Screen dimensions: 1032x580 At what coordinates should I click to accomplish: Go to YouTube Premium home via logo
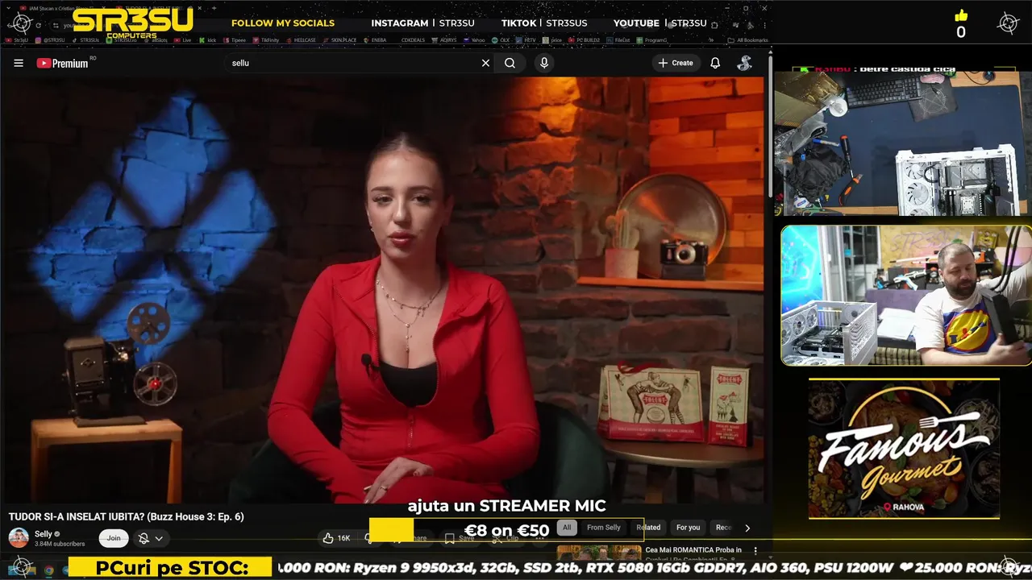(x=63, y=63)
